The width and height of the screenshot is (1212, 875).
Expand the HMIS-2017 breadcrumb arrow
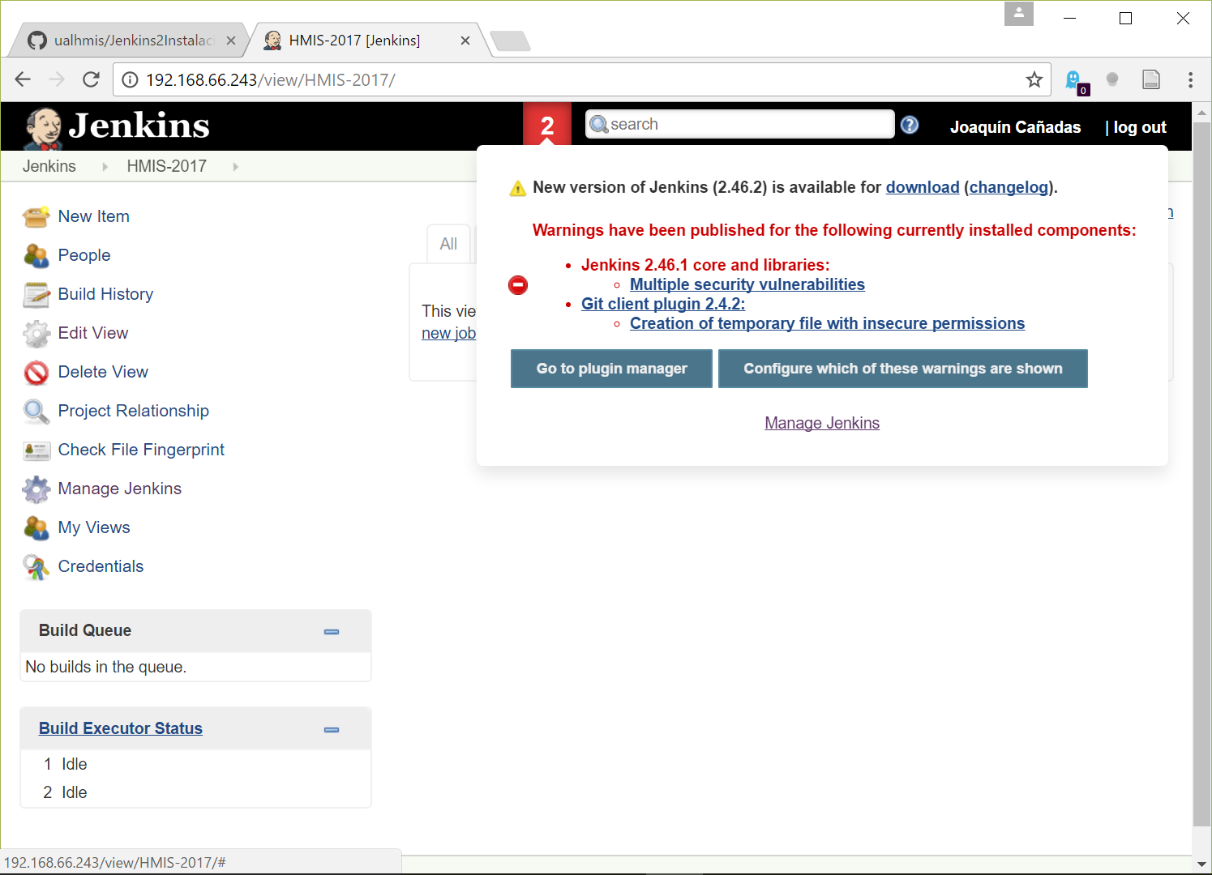coord(235,167)
